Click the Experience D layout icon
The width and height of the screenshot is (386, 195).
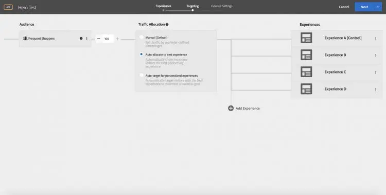point(306,89)
